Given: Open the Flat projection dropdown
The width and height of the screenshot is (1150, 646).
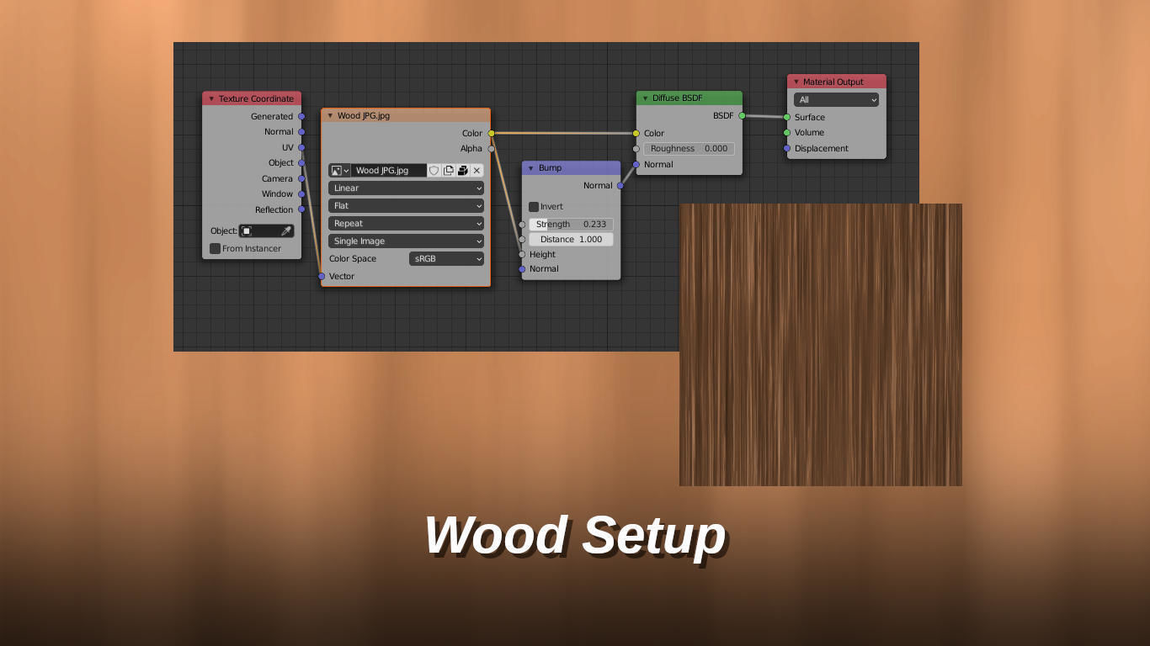Looking at the screenshot, I should point(406,206).
